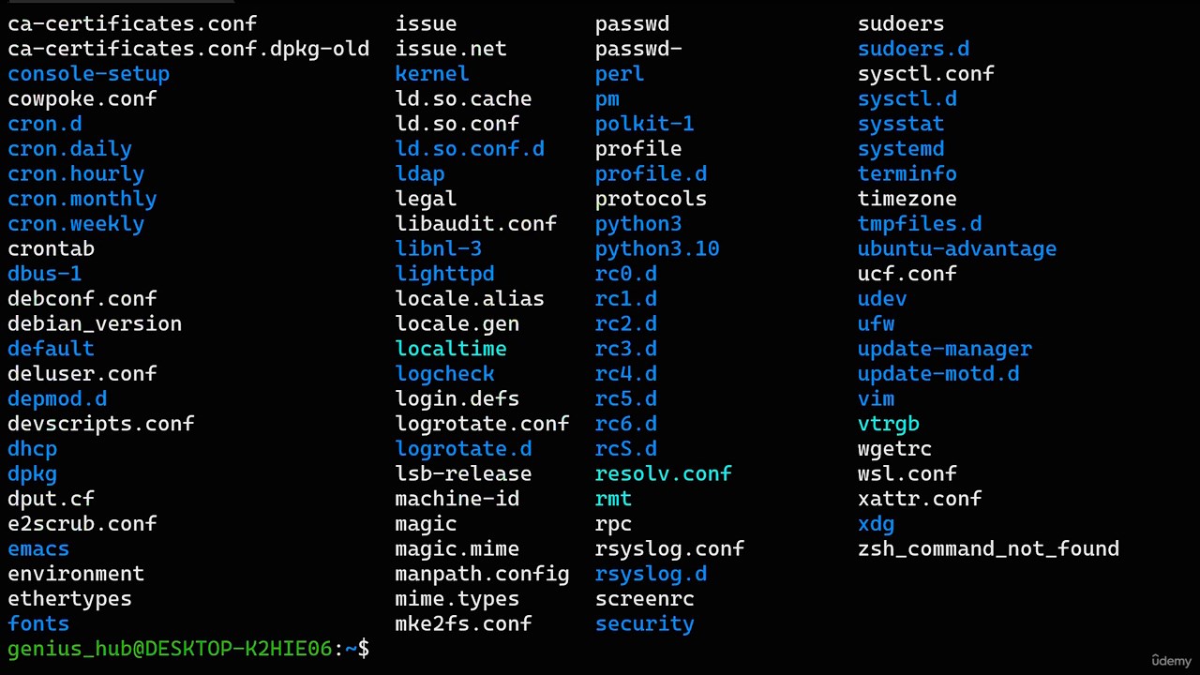
Task: Select the zsh_command_not_found file name
Action: pyautogui.click(x=988, y=548)
